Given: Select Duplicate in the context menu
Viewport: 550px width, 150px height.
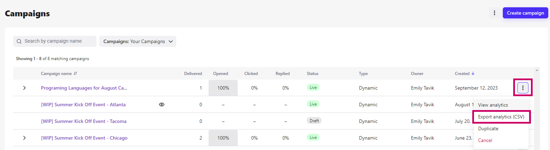Looking at the screenshot, I should [x=488, y=128].
